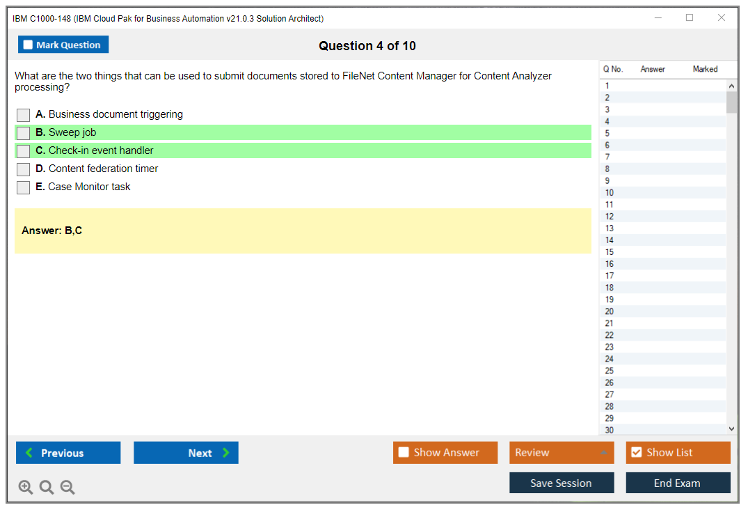Maximize the exam window

pos(690,18)
